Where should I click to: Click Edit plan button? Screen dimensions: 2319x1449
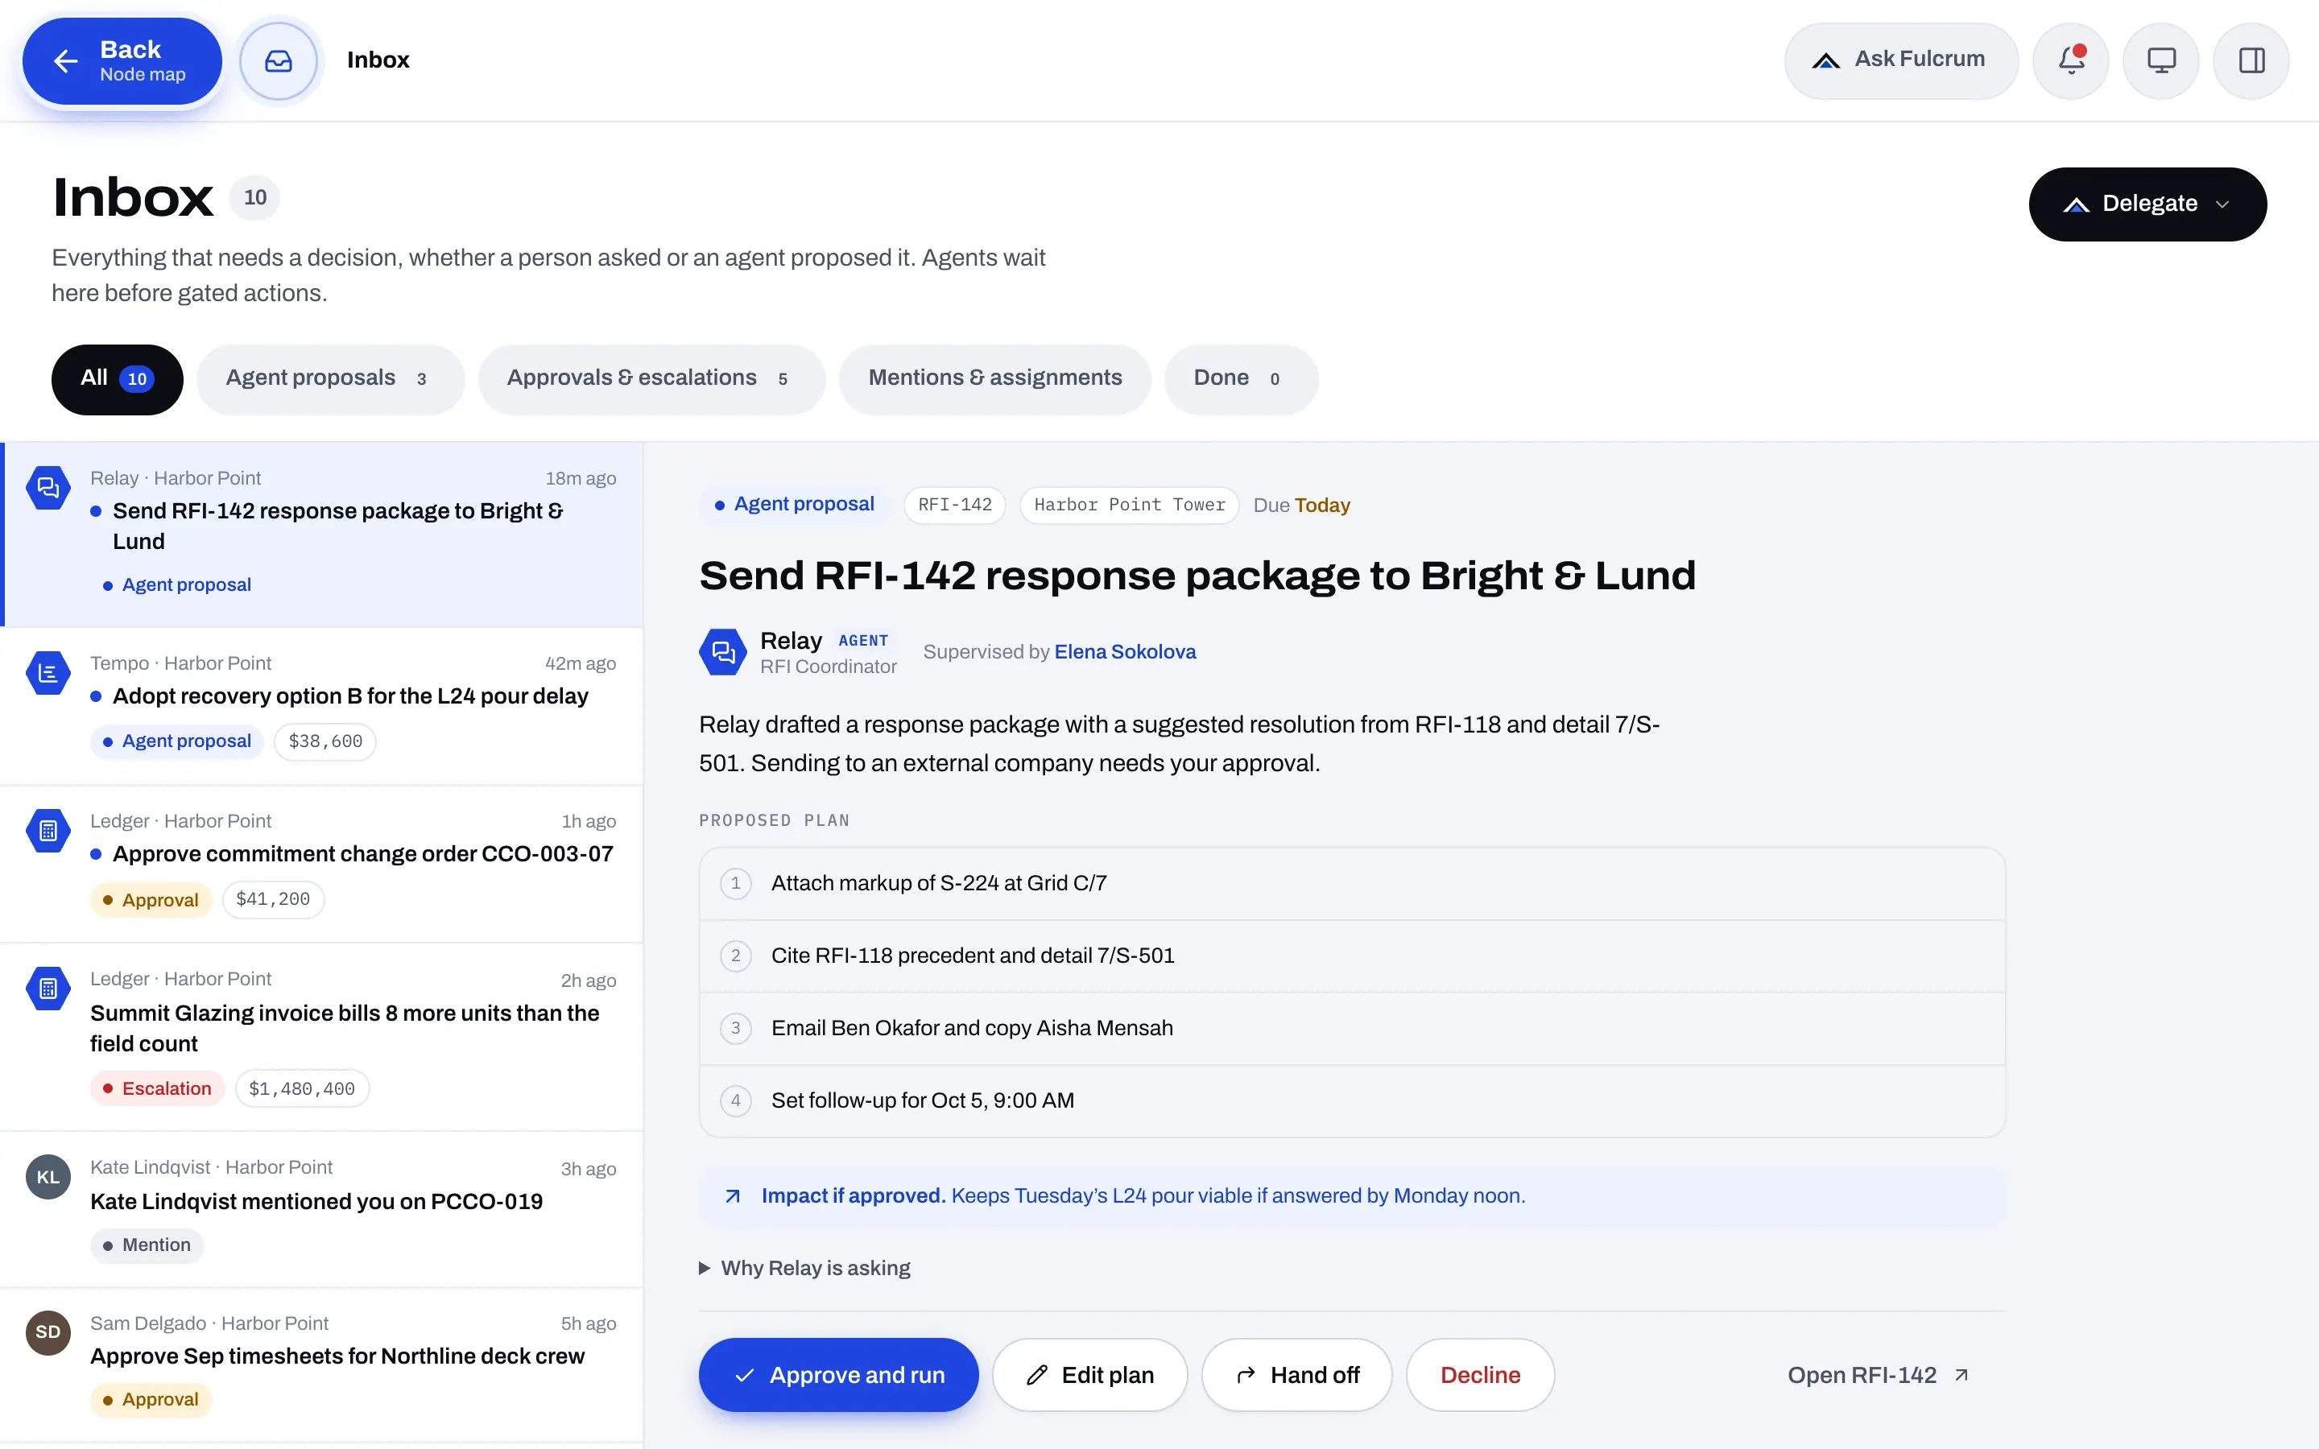[1089, 1375]
